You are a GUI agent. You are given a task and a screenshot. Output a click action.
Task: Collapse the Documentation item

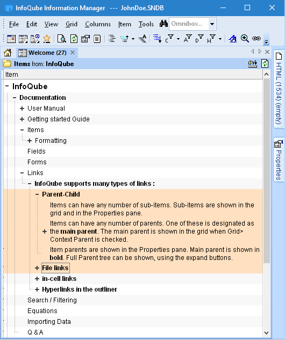[15, 98]
